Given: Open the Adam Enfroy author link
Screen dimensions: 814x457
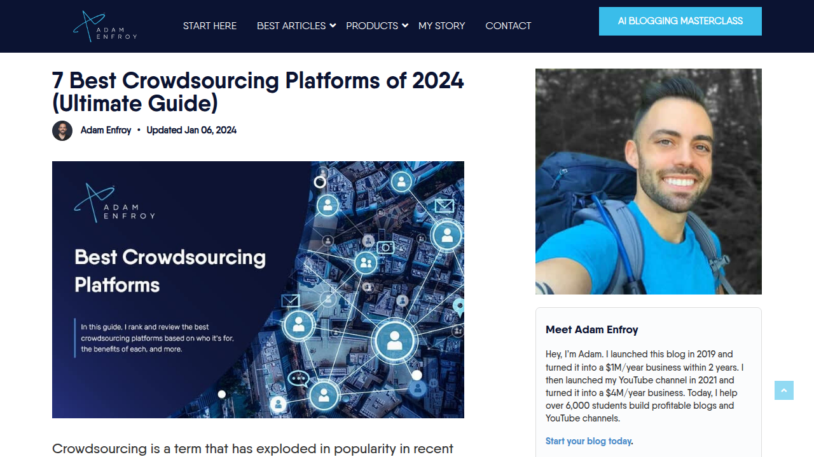Looking at the screenshot, I should (x=106, y=130).
